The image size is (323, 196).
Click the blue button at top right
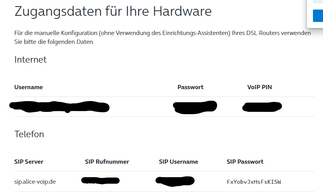[318, 16]
